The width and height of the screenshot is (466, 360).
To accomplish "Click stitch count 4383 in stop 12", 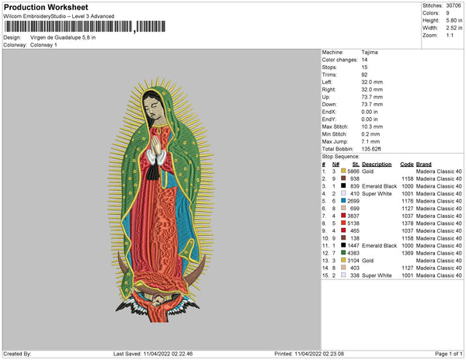I will (x=353, y=253).
